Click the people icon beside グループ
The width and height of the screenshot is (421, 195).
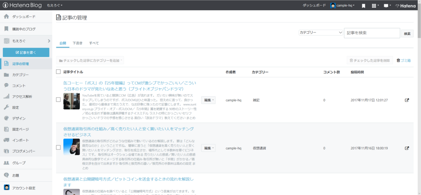tap(7, 162)
